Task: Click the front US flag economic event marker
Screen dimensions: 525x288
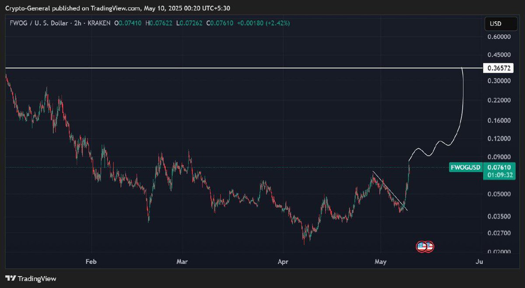Action: click(x=422, y=246)
